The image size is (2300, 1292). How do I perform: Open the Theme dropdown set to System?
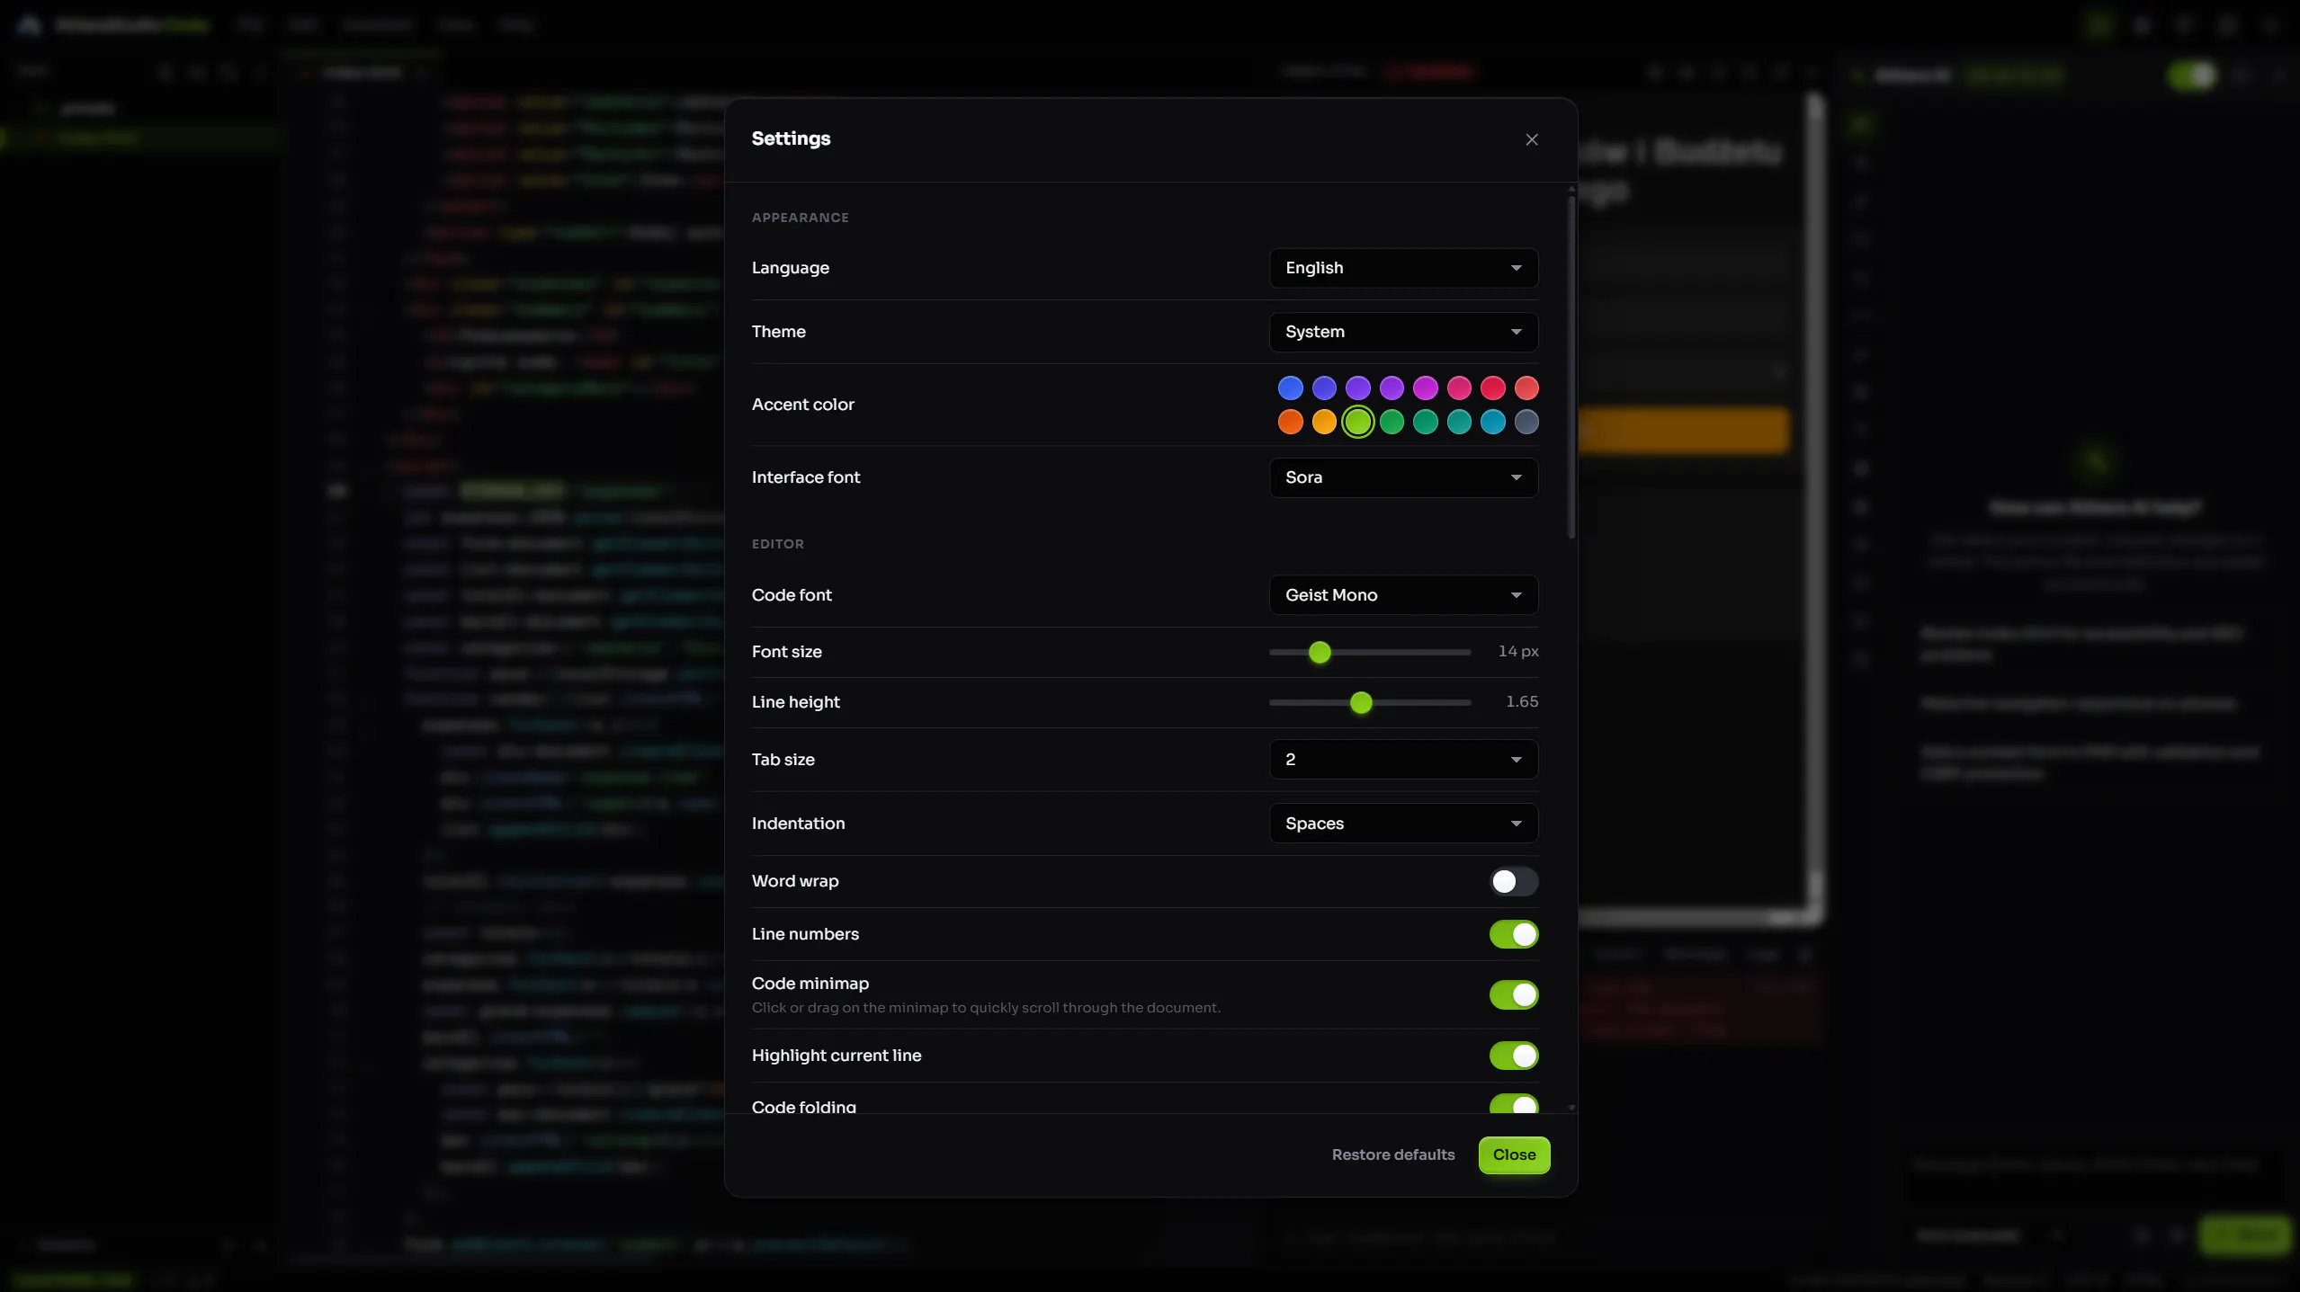pyautogui.click(x=1403, y=332)
